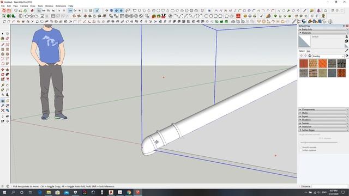The height and width of the screenshot is (196, 349).
Task: Click the default material preview thumbnail
Action: pos(304,41)
